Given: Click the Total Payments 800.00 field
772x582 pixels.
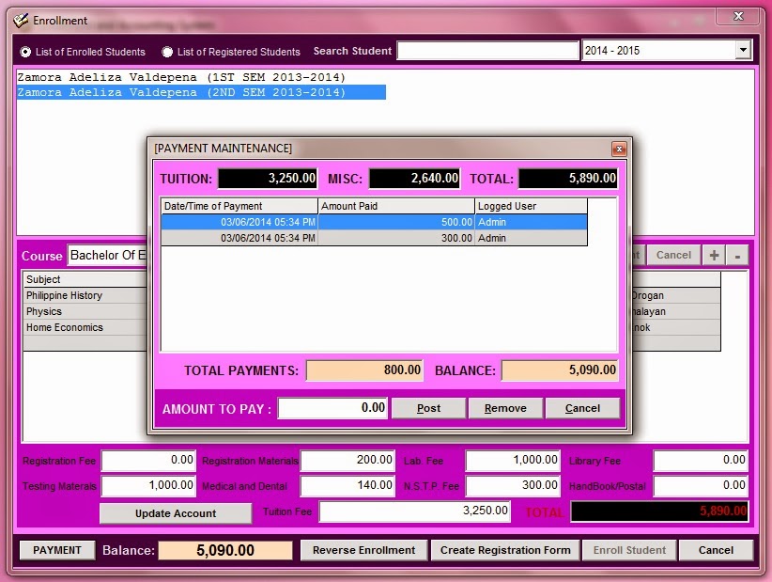Looking at the screenshot, I should click(x=364, y=370).
